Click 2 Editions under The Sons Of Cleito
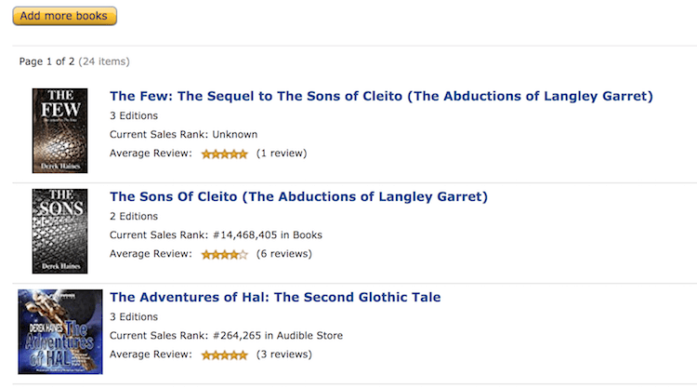The width and height of the screenshot is (697, 388). [134, 217]
